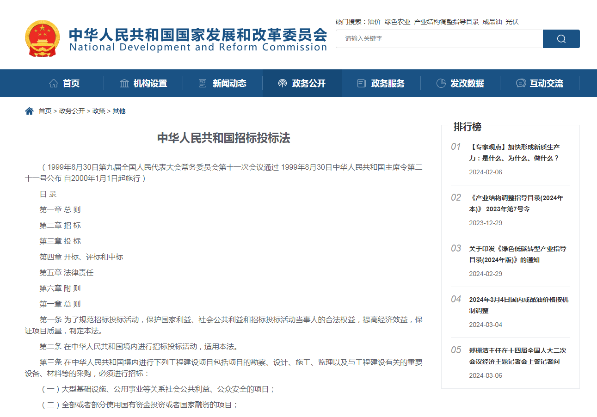The image size is (597, 417).
Task: Click the article heading 中华人民共和国招标投标法
Action: pyautogui.click(x=224, y=138)
